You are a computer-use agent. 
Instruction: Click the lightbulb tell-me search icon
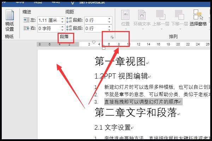click(x=72, y=3)
